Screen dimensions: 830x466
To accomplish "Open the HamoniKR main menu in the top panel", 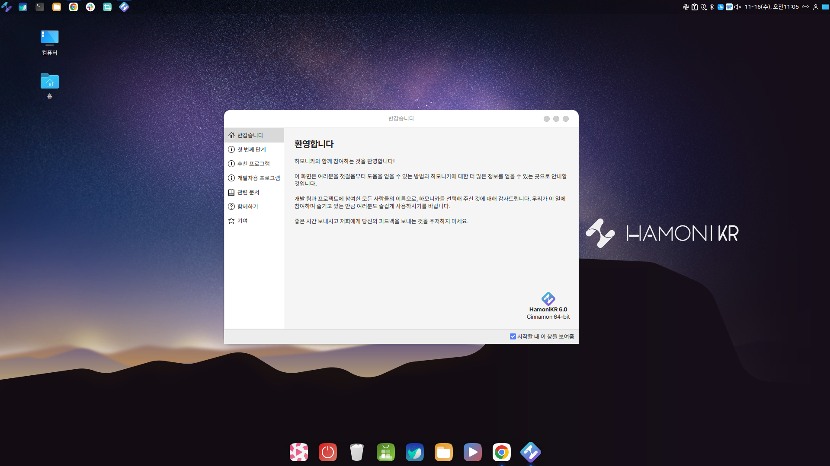I will tap(6, 7).
